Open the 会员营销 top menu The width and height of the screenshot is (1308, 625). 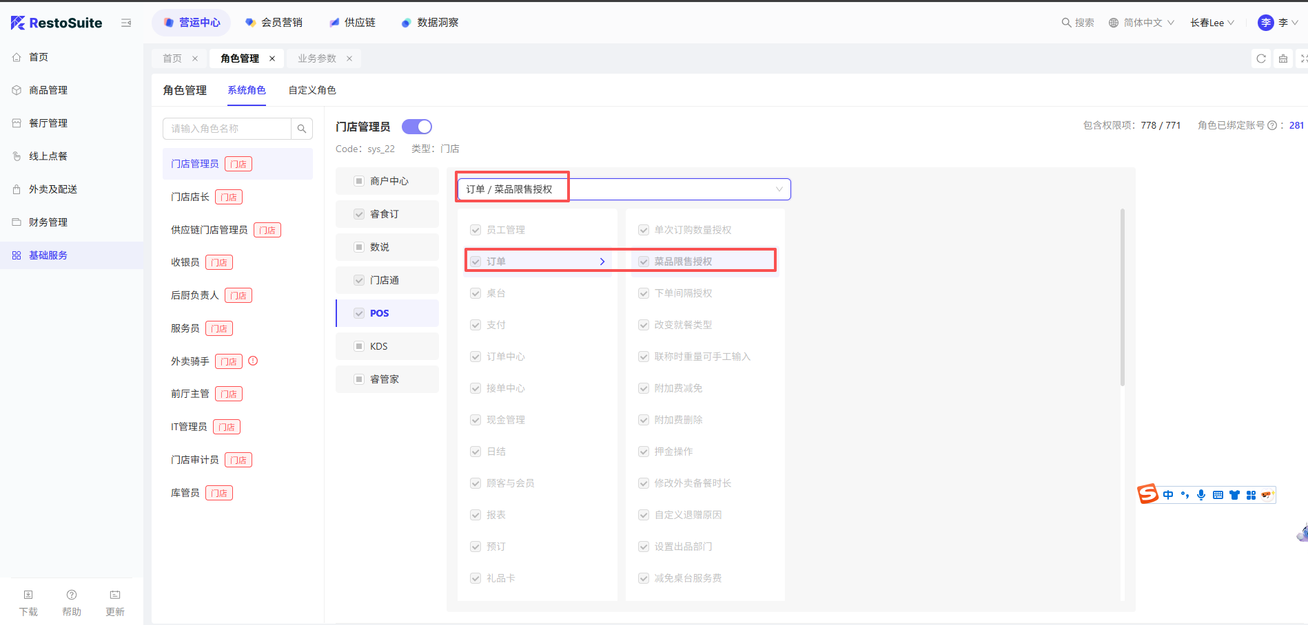click(274, 23)
